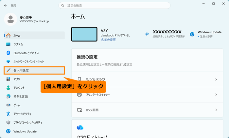Click the XXXXXXXXXX Wi-Fi network name
229x138 pixels.
point(167,32)
